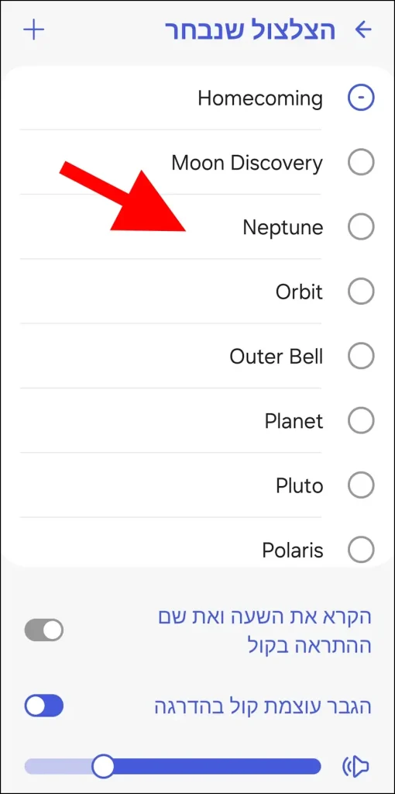Tap the Outer Bell ringtone name

tap(276, 357)
